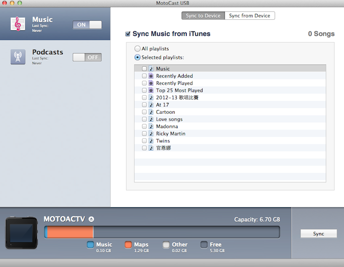Click the eject icon next to MOTOACTV
The image size is (344, 267).
pos(91,219)
